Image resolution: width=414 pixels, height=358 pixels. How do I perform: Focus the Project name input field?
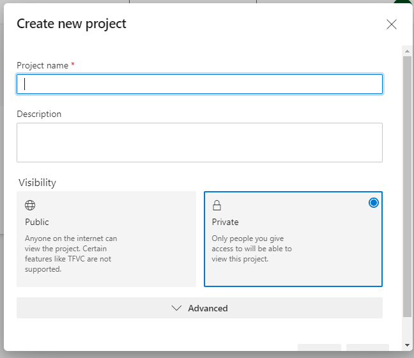[x=199, y=84]
